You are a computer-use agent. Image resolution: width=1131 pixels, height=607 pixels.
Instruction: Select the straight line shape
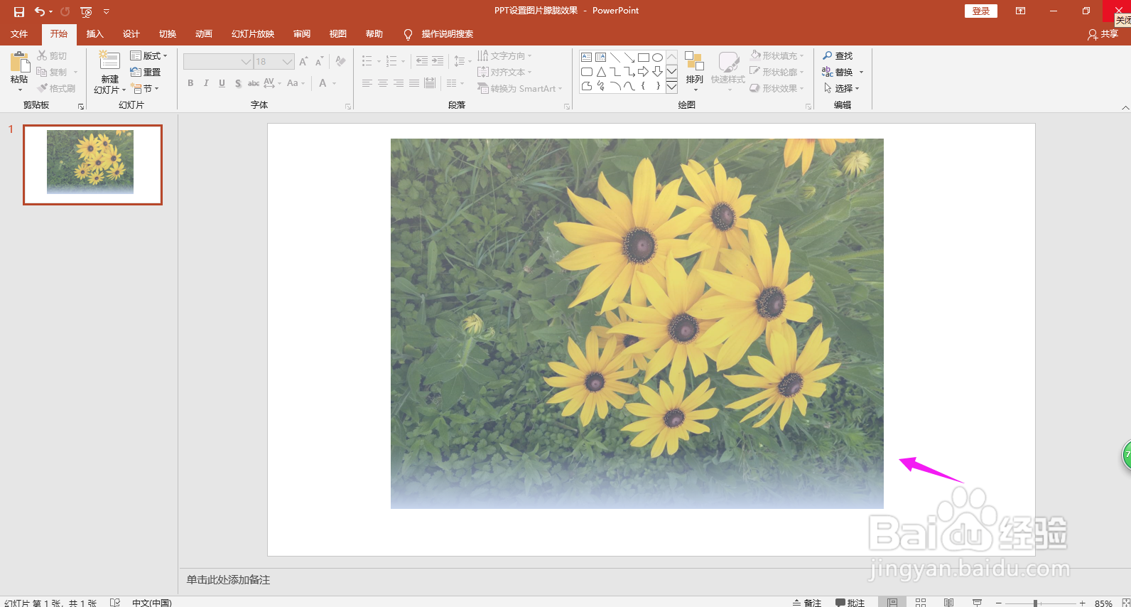tap(615, 58)
